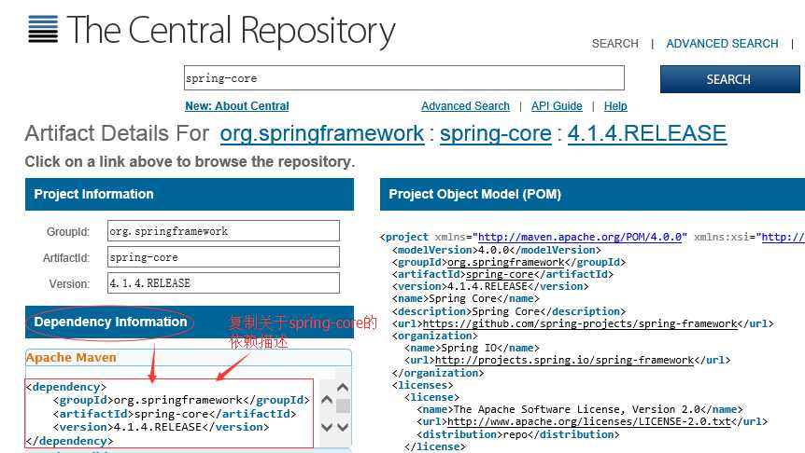This screenshot has height=453, width=805.
Task: Browse org.springframework from the artifact heading
Action: [x=322, y=133]
